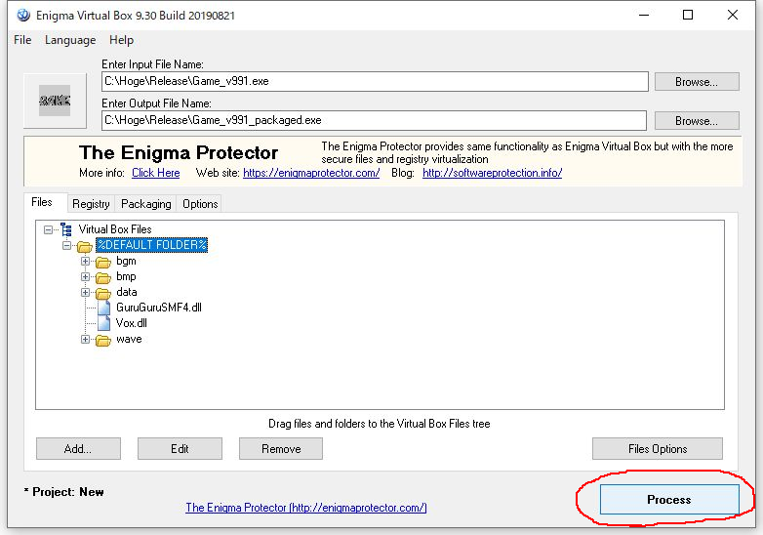Open Files Options
This screenshot has width=763, height=535.
[658, 449]
